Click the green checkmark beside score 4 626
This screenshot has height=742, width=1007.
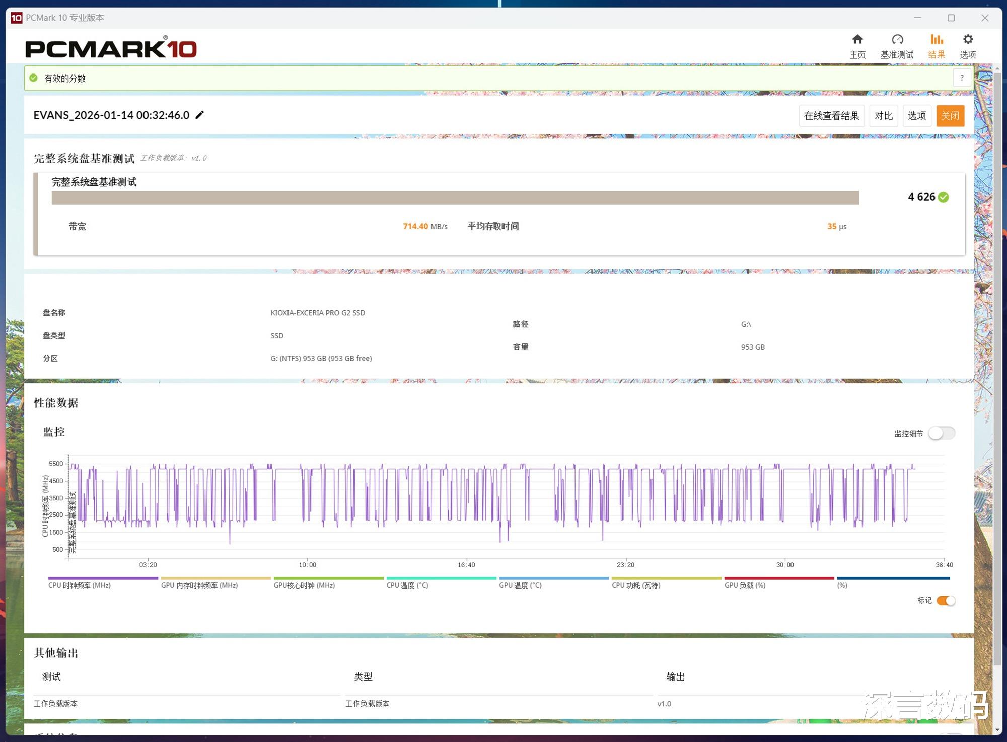(944, 197)
